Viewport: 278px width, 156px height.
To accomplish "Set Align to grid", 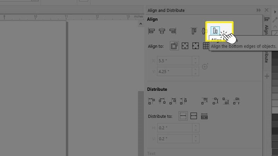I will pyautogui.click(x=206, y=46).
